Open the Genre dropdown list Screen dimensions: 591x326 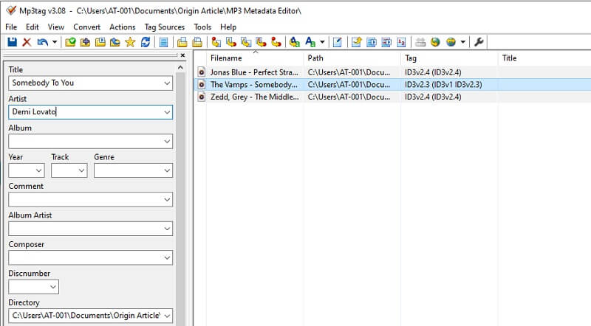tap(166, 170)
